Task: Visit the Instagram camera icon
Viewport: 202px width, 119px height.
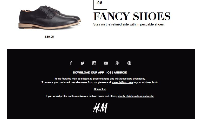Action: click(94, 63)
